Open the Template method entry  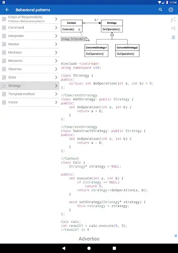[x=30, y=94]
